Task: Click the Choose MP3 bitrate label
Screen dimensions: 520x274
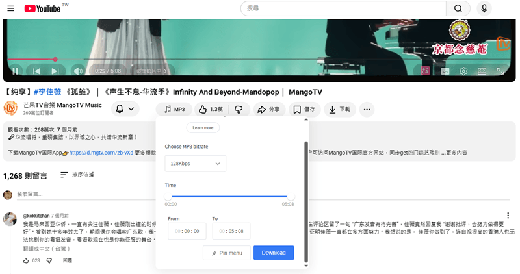Action: [x=187, y=147]
